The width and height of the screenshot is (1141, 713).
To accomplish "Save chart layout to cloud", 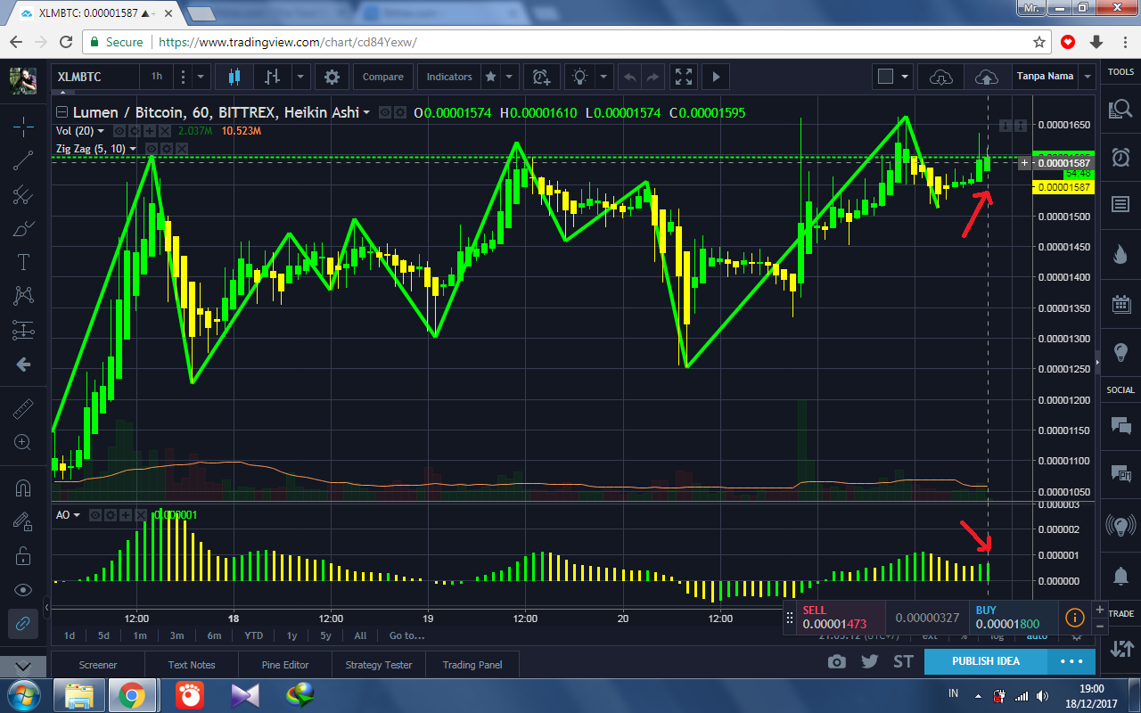I will (987, 77).
